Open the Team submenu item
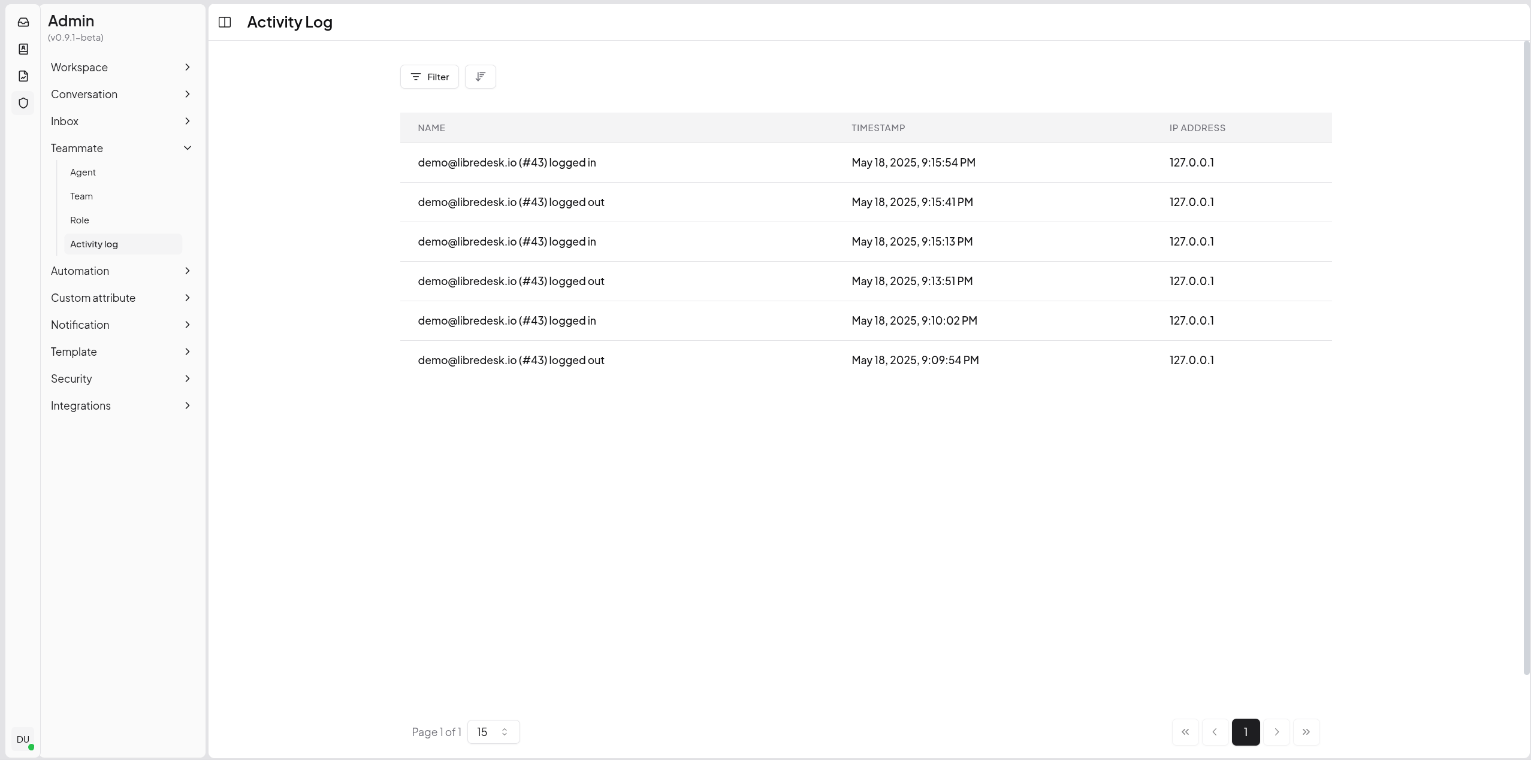The width and height of the screenshot is (1531, 760). (81, 196)
